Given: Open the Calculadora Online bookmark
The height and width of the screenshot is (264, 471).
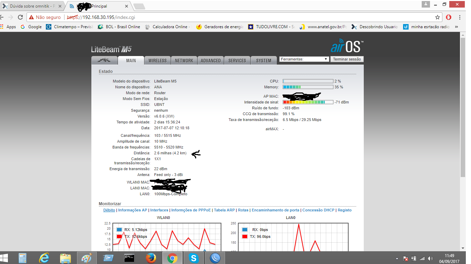Looking at the screenshot, I should (167, 26).
